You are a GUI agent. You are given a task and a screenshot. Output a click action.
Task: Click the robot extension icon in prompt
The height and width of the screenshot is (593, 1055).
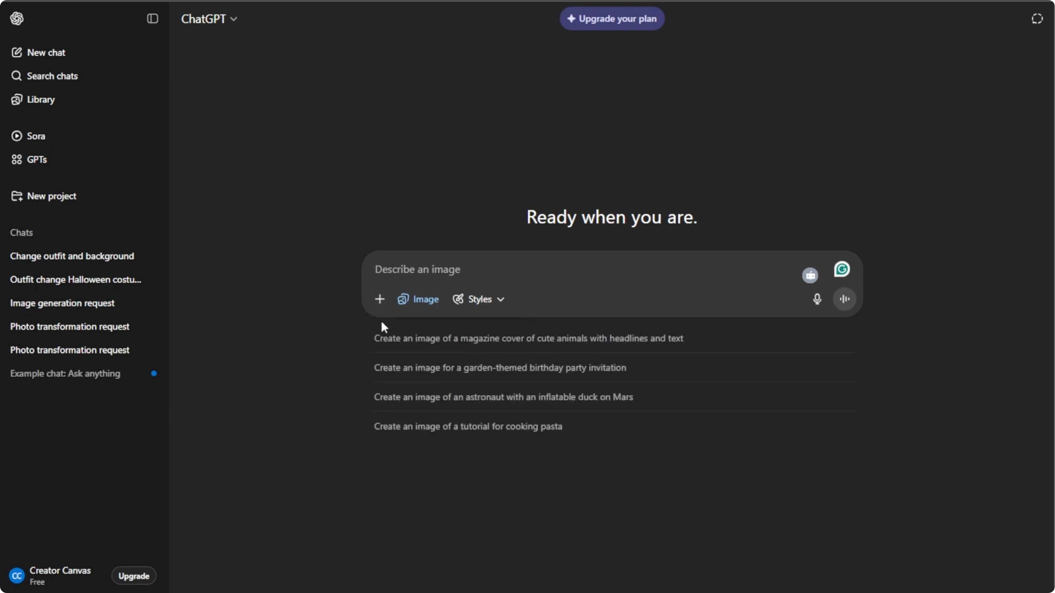[810, 275]
